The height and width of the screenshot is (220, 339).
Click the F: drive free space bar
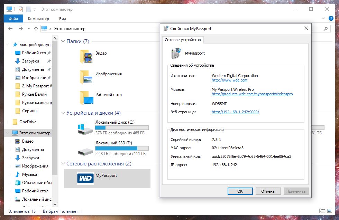pos(122,148)
